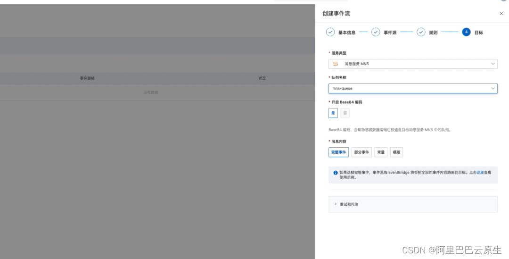Viewport: 509px width, 259px height.
Task: Click the 目标 step label
Action: pyautogui.click(x=478, y=33)
